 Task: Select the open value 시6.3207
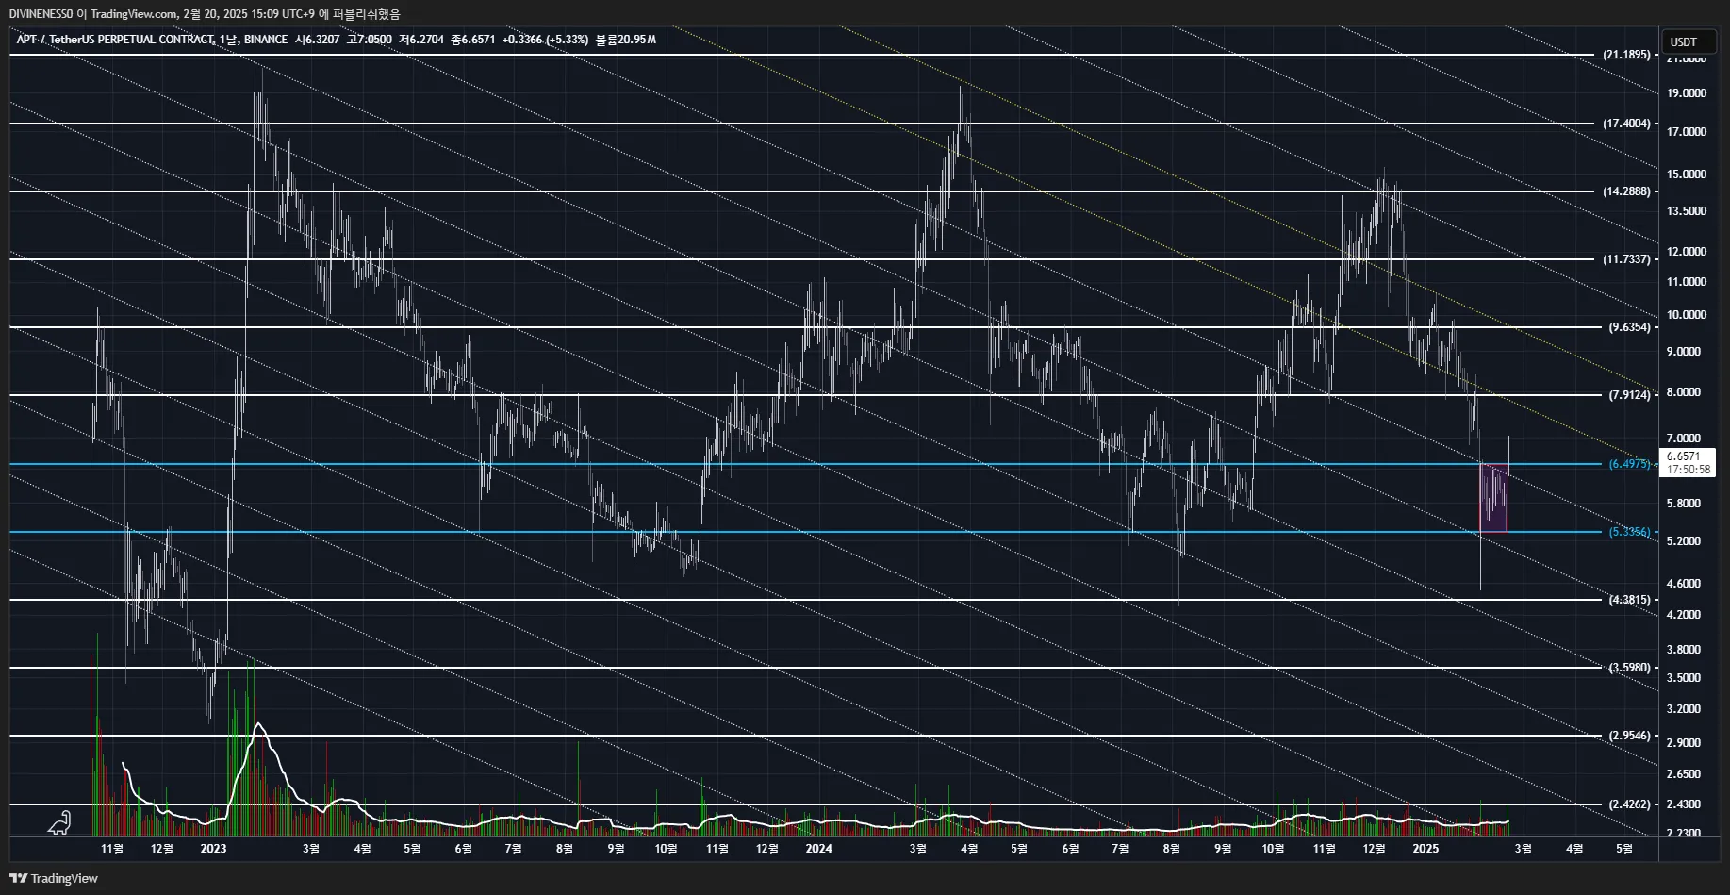[x=317, y=40]
